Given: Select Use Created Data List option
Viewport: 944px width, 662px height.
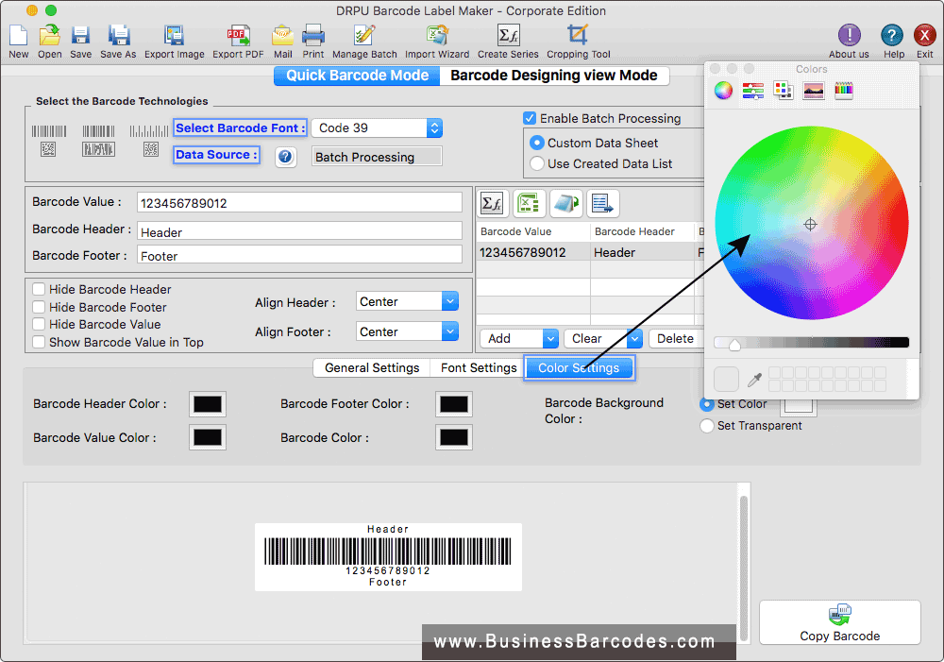Looking at the screenshot, I should [x=536, y=163].
